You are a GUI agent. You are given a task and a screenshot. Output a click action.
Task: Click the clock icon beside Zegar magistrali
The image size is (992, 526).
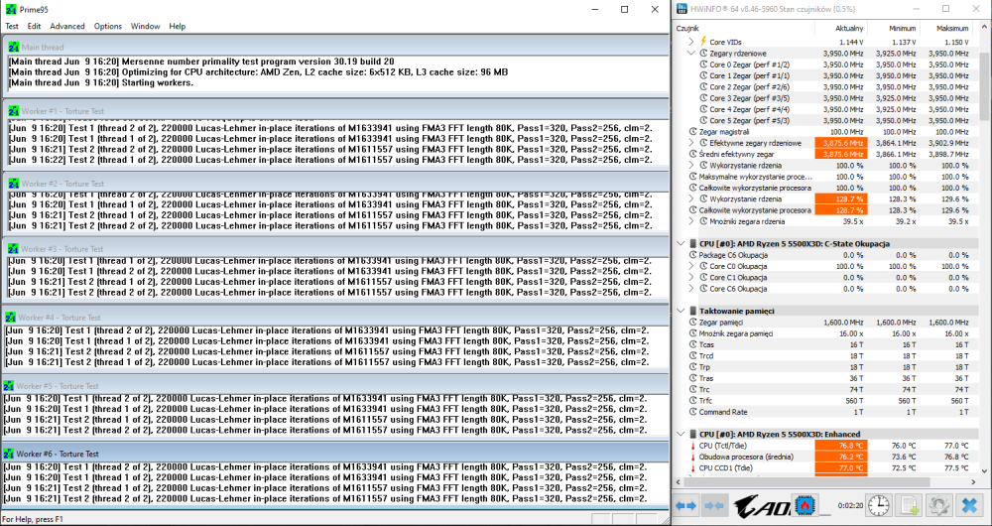pos(693,132)
